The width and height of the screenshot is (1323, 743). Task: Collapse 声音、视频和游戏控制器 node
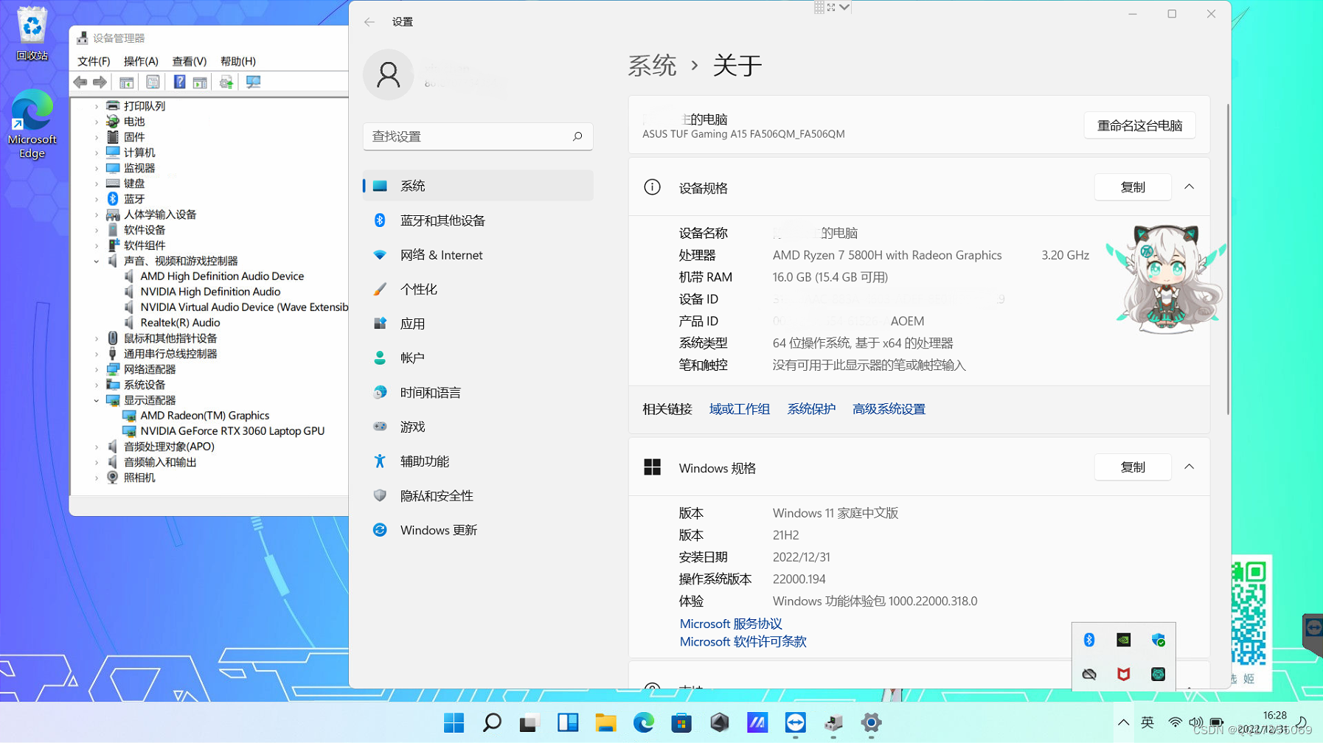(x=97, y=261)
